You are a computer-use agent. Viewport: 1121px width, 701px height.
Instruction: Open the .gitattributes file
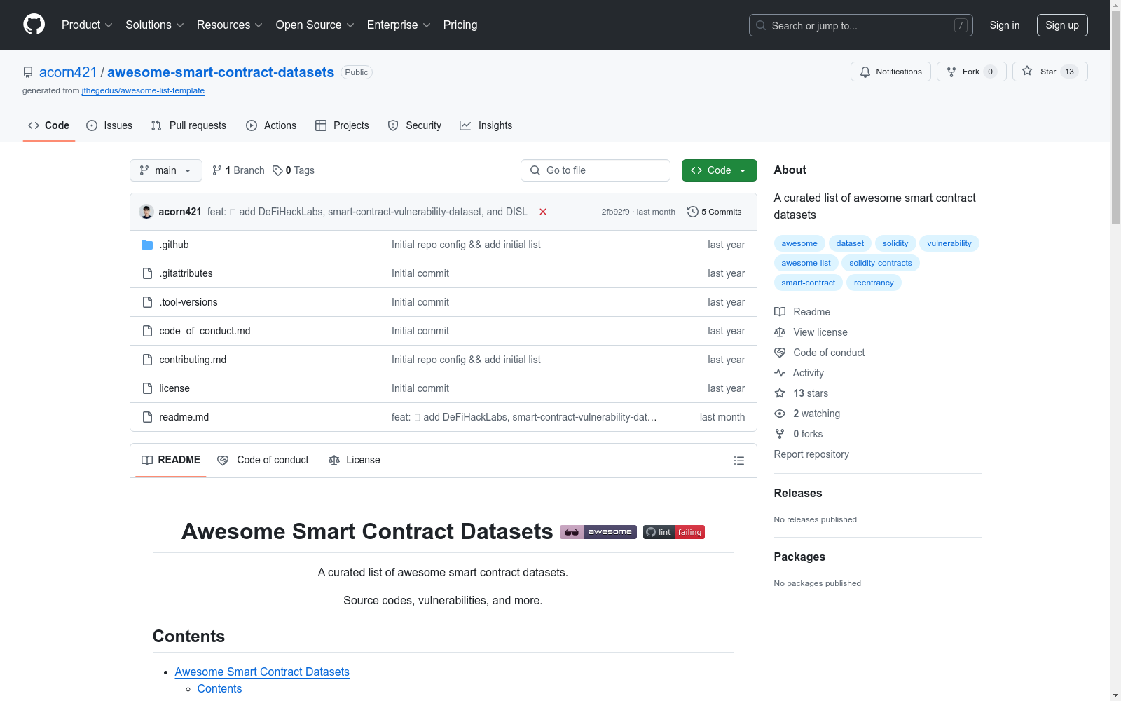[186, 273]
